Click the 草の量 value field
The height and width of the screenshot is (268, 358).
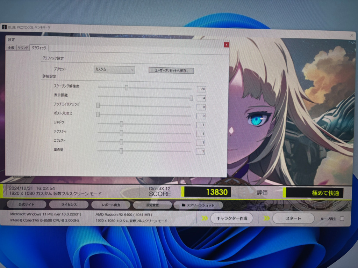(x=200, y=151)
